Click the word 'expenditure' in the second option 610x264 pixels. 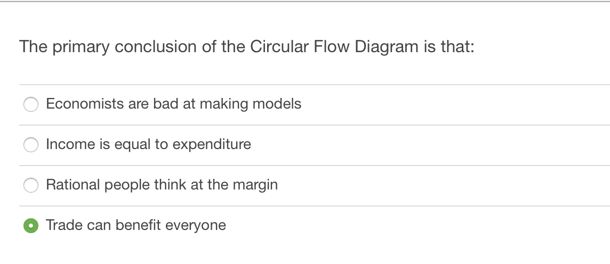point(212,145)
